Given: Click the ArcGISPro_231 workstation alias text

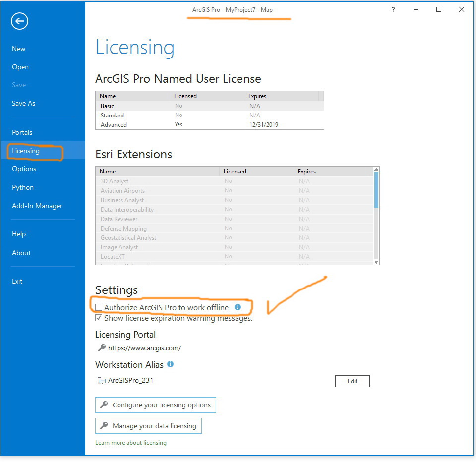Looking at the screenshot, I should (130, 380).
